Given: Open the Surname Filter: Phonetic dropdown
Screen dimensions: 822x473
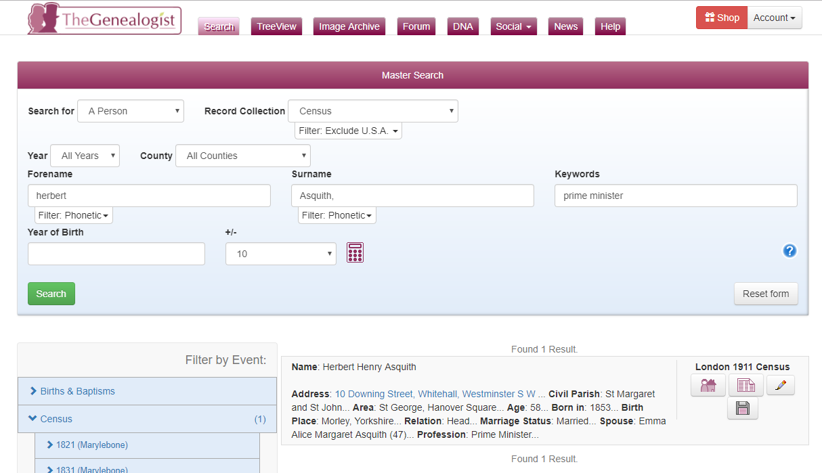Looking at the screenshot, I should point(337,215).
